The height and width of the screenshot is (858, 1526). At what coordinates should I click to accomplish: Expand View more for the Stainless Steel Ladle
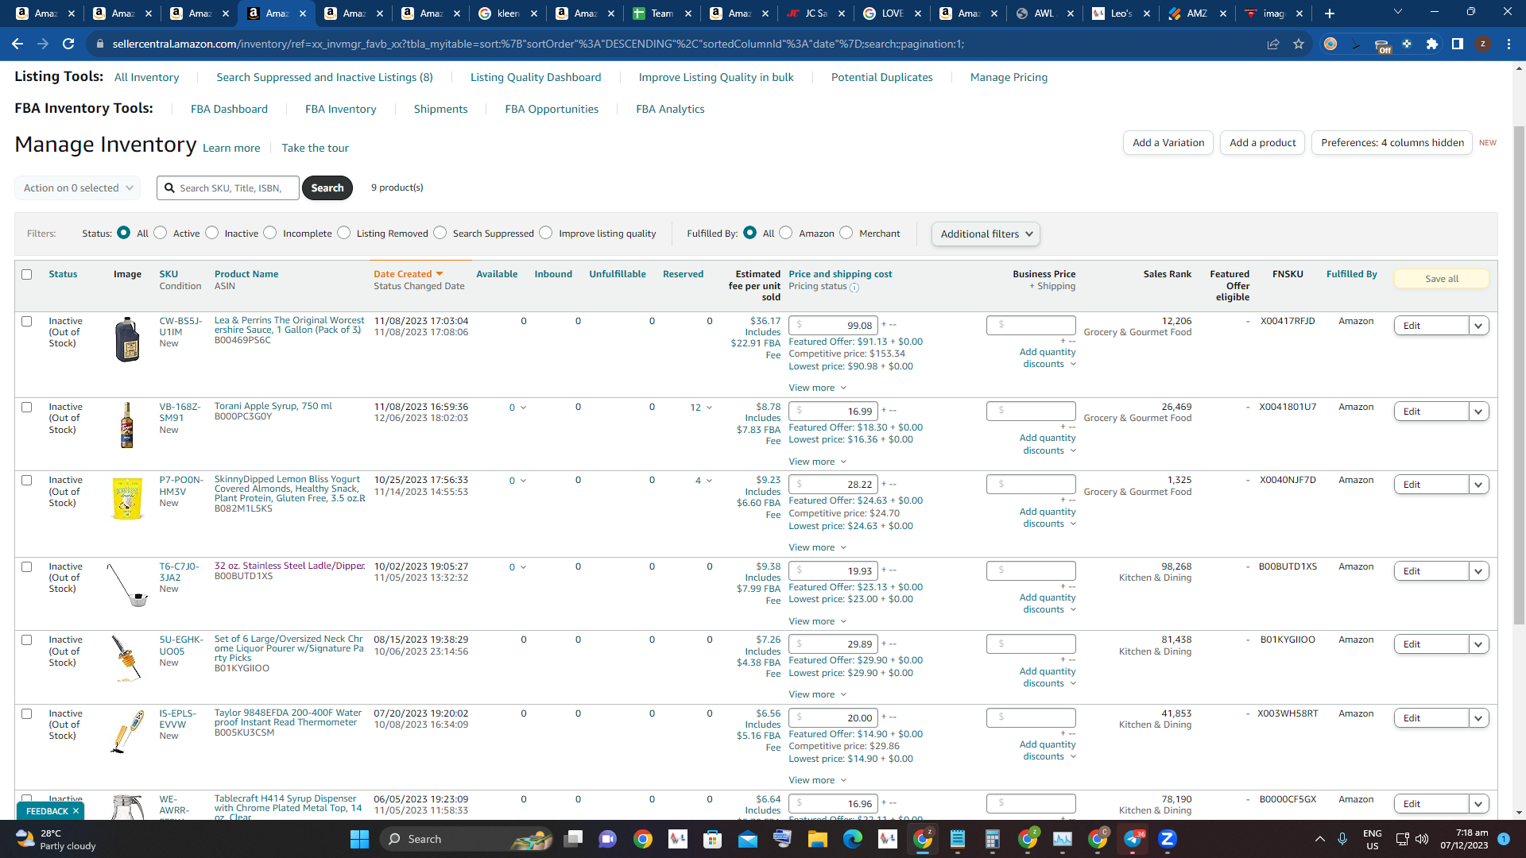click(818, 621)
